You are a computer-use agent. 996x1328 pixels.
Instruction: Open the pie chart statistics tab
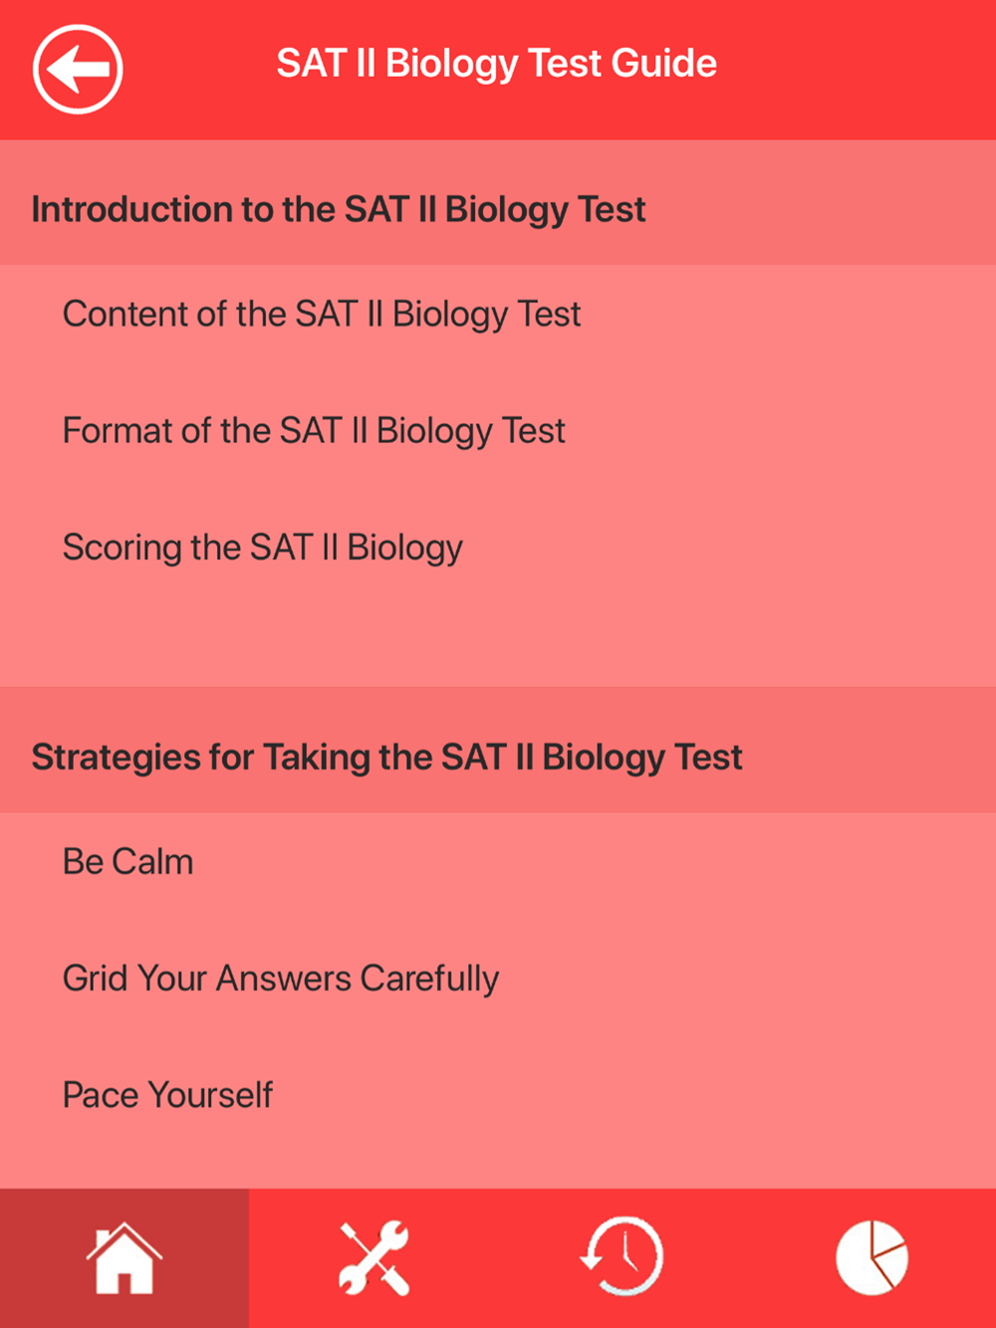[x=871, y=1258]
